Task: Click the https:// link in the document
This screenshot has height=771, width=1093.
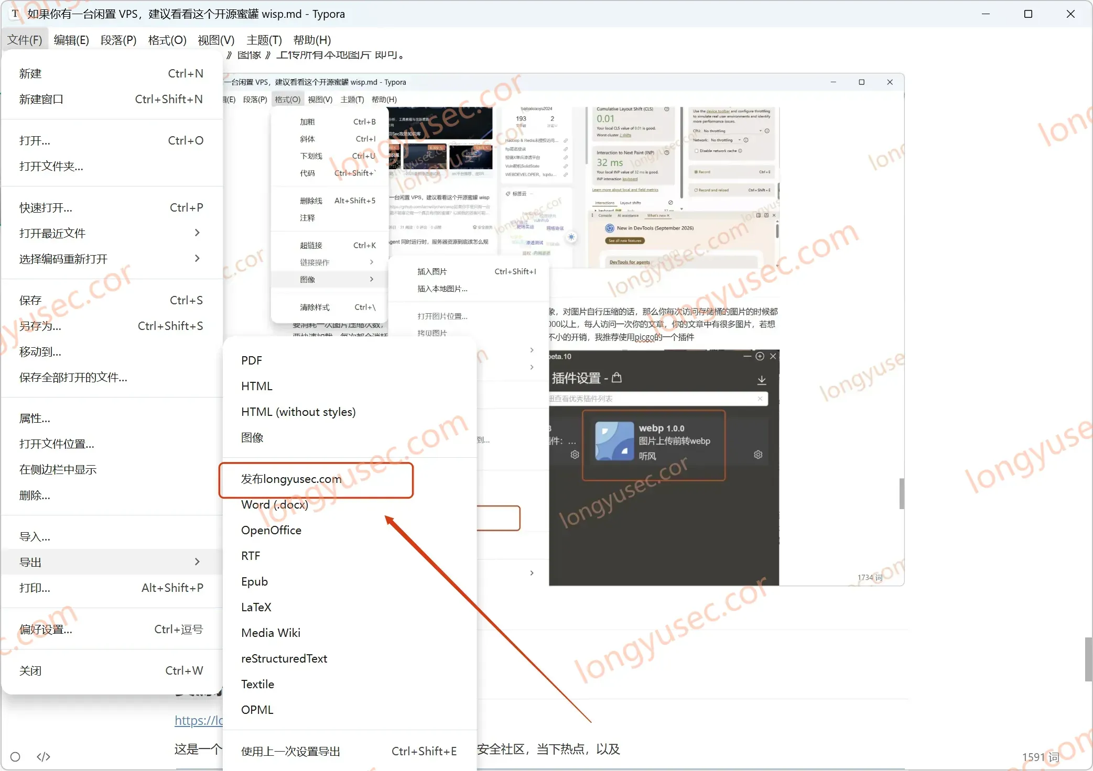Action: 199,720
